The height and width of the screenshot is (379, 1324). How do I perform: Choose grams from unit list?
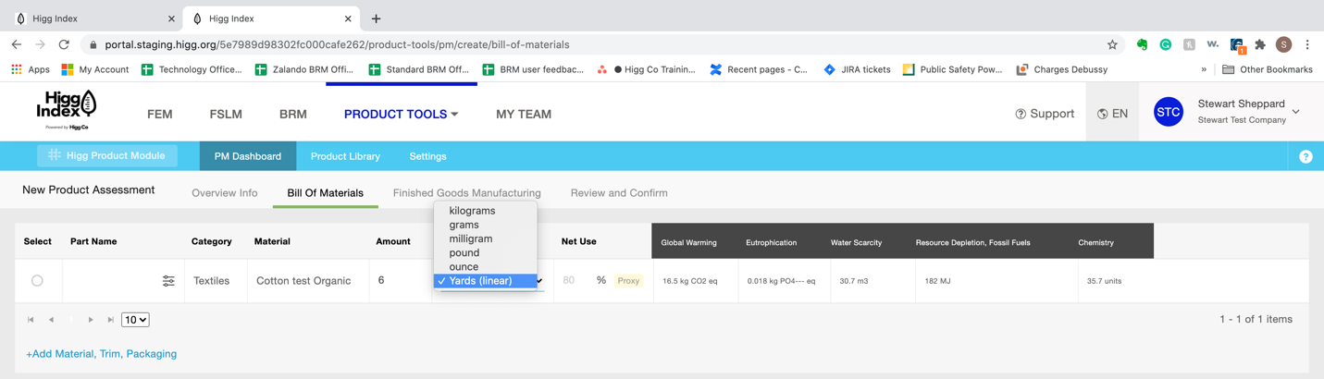click(486, 225)
